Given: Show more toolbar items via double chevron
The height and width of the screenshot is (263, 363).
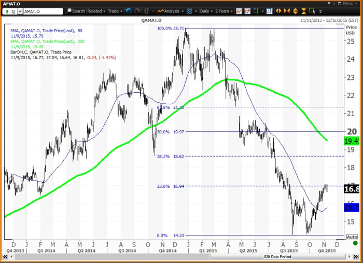Looking at the screenshot, I should (x=320, y=11).
